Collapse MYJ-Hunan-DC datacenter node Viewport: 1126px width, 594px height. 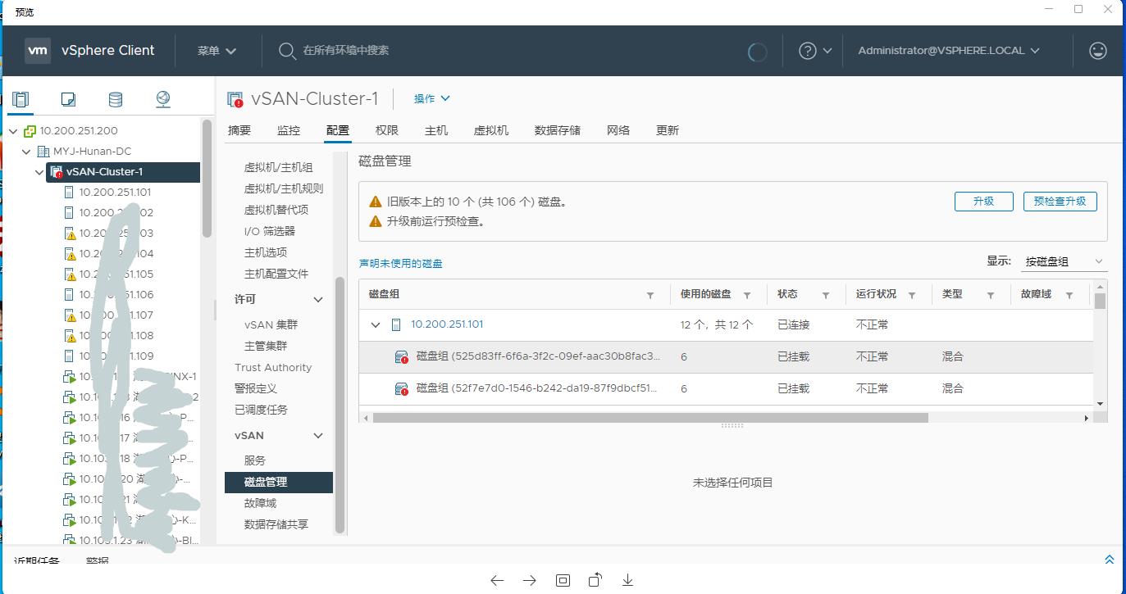27,152
